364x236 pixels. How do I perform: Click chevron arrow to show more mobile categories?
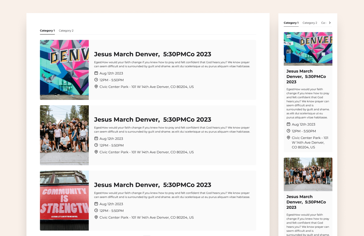(330, 23)
